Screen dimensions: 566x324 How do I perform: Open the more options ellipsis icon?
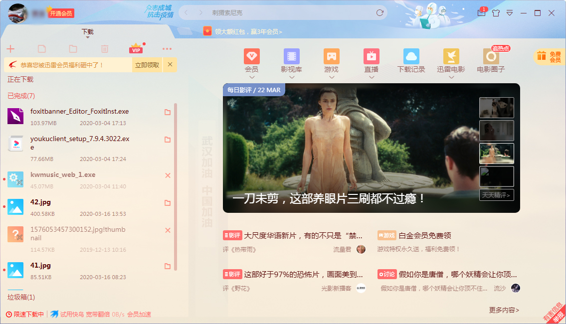click(167, 48)
